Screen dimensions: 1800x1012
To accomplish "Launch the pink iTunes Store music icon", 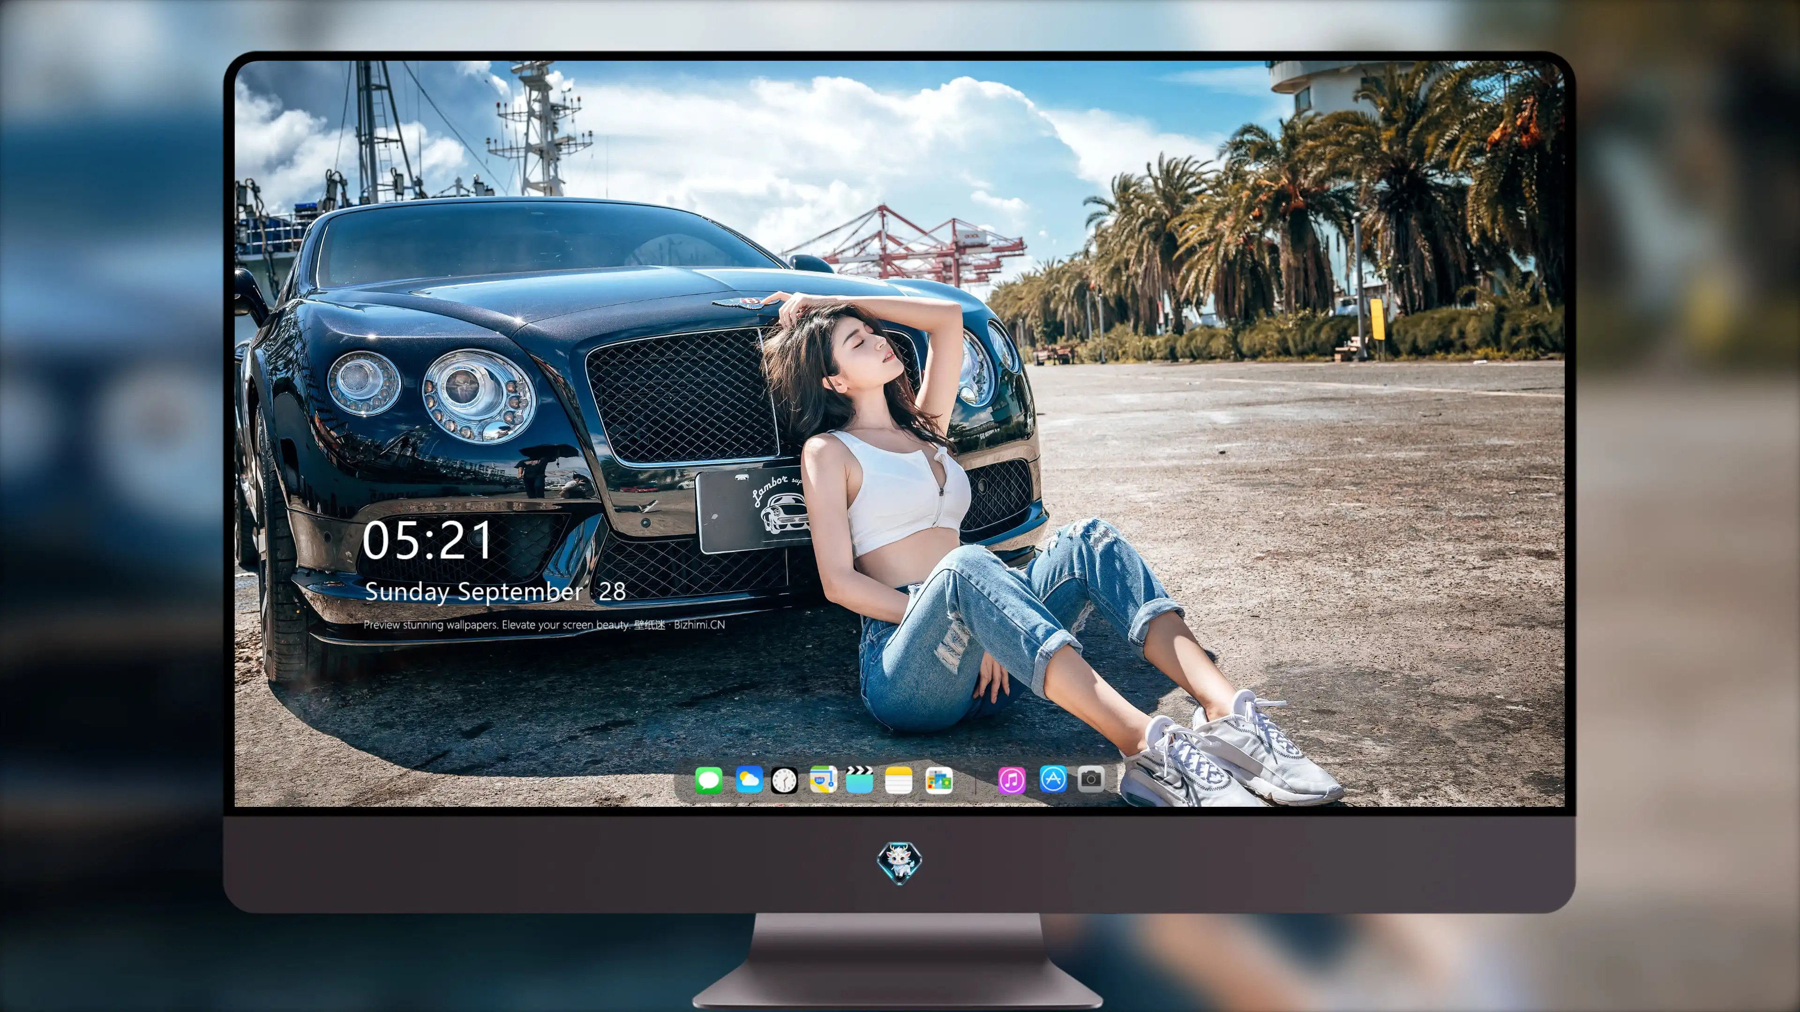I will tap(1012, 780).
